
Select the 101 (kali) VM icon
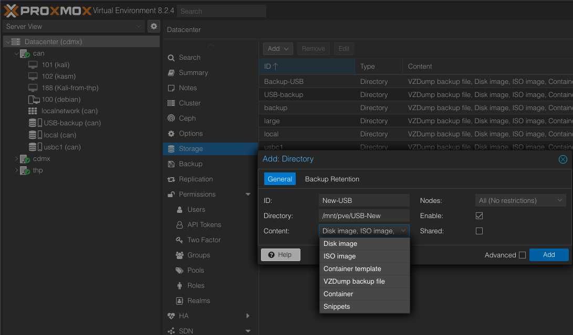(x=33, y=64)
